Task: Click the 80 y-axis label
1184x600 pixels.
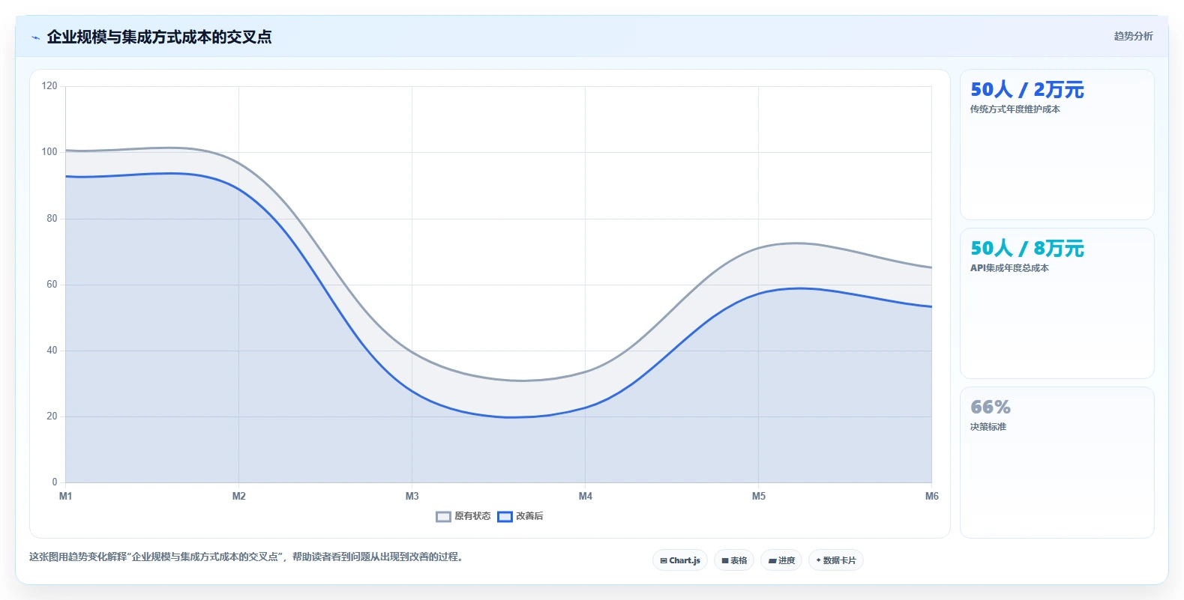Action: pos(52,219)
